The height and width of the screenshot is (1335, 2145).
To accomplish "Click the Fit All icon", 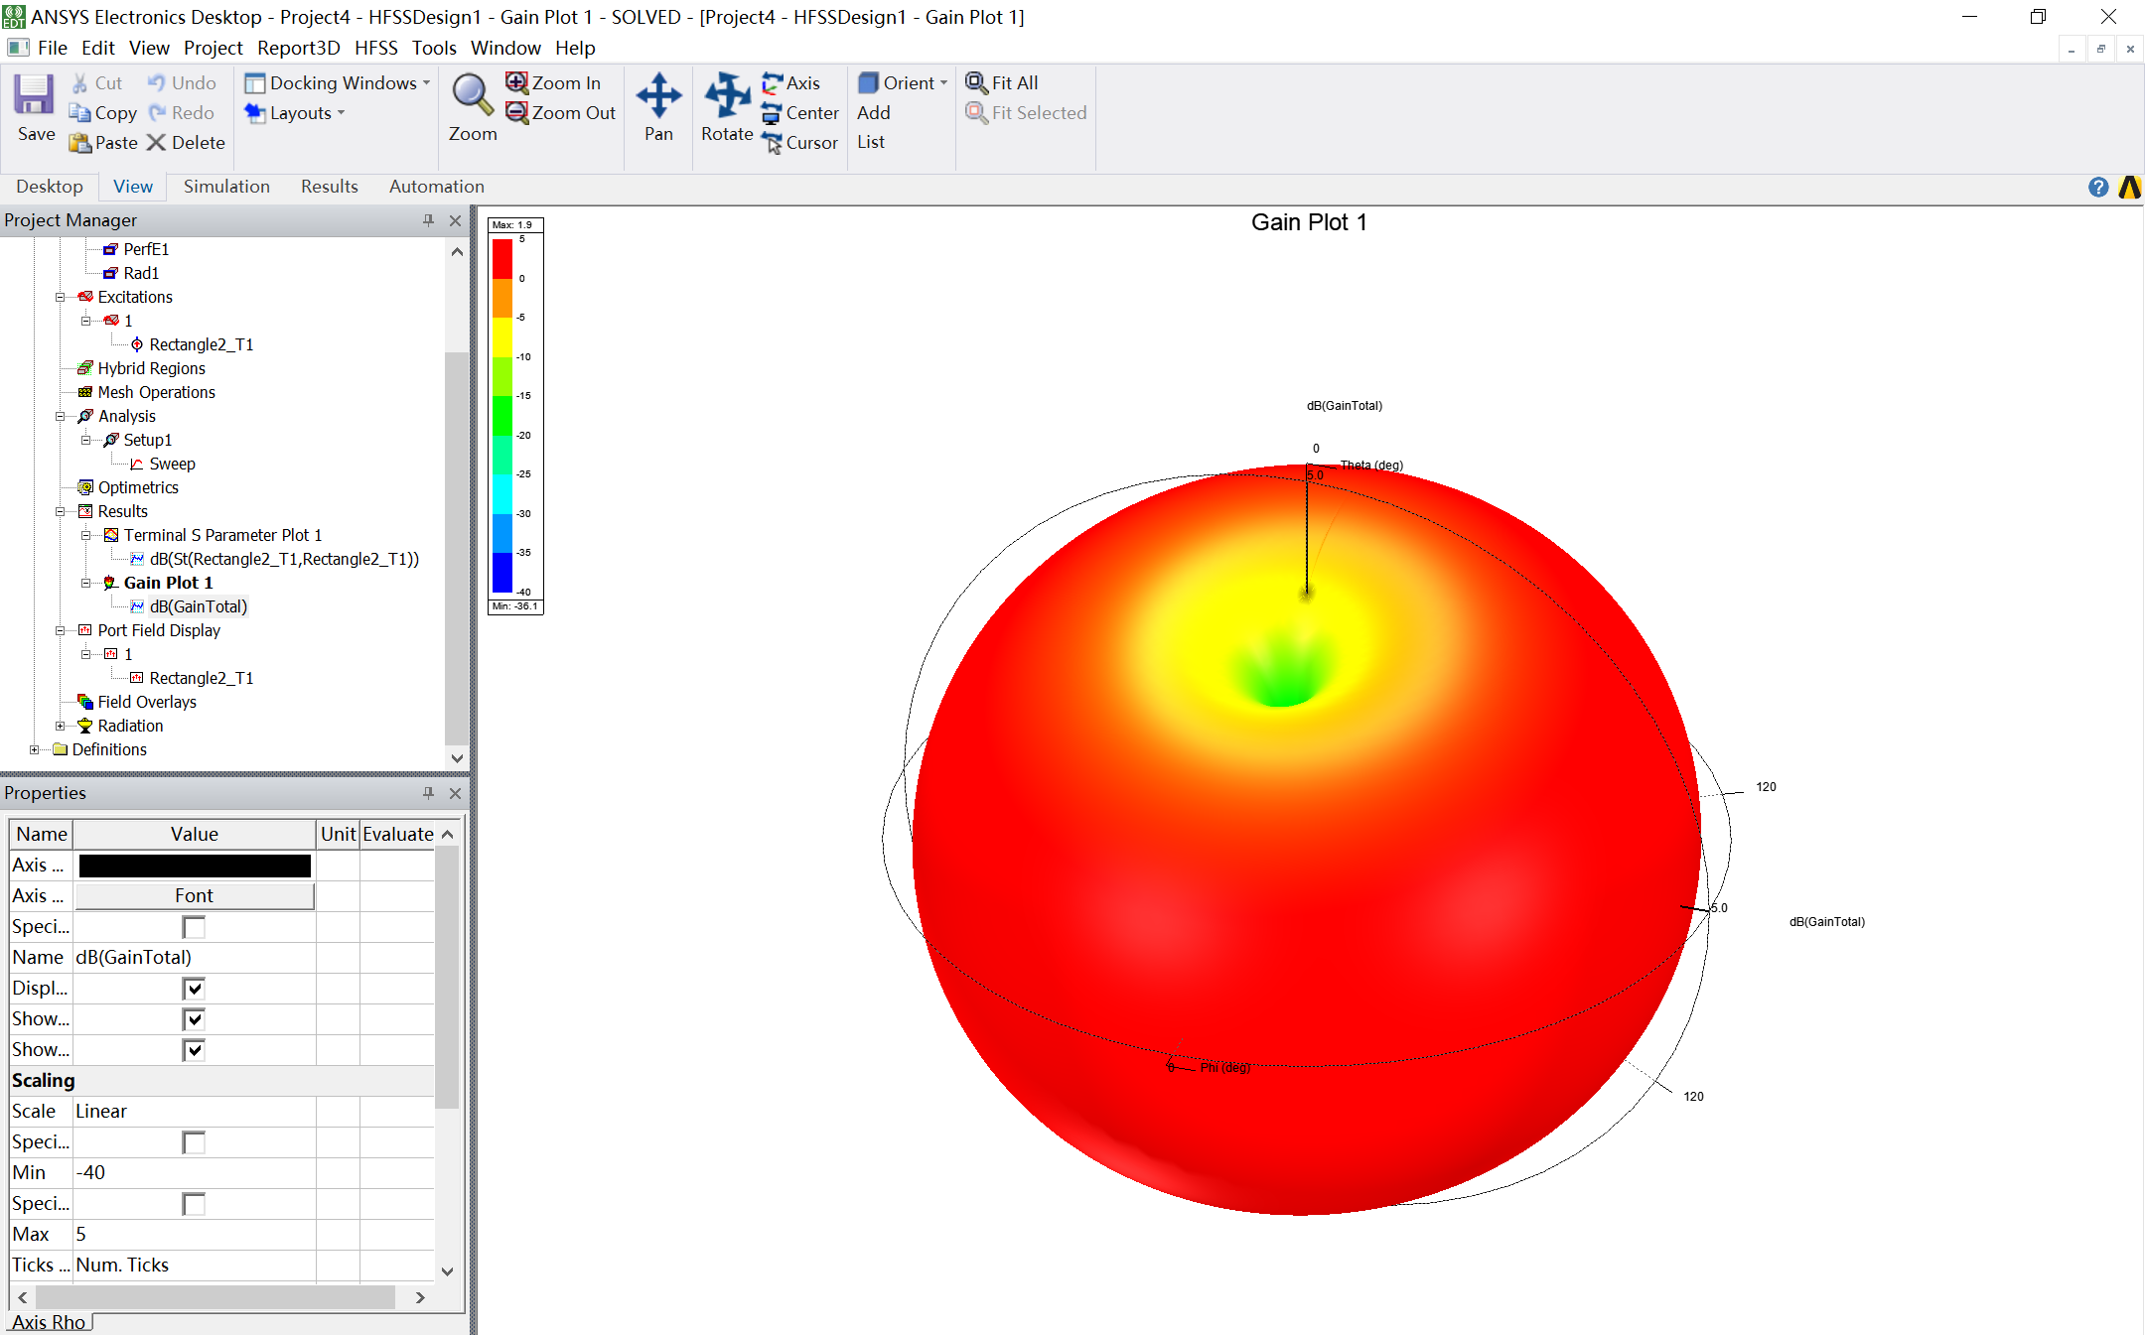I will pyautogui.click(x=976, y=82).
